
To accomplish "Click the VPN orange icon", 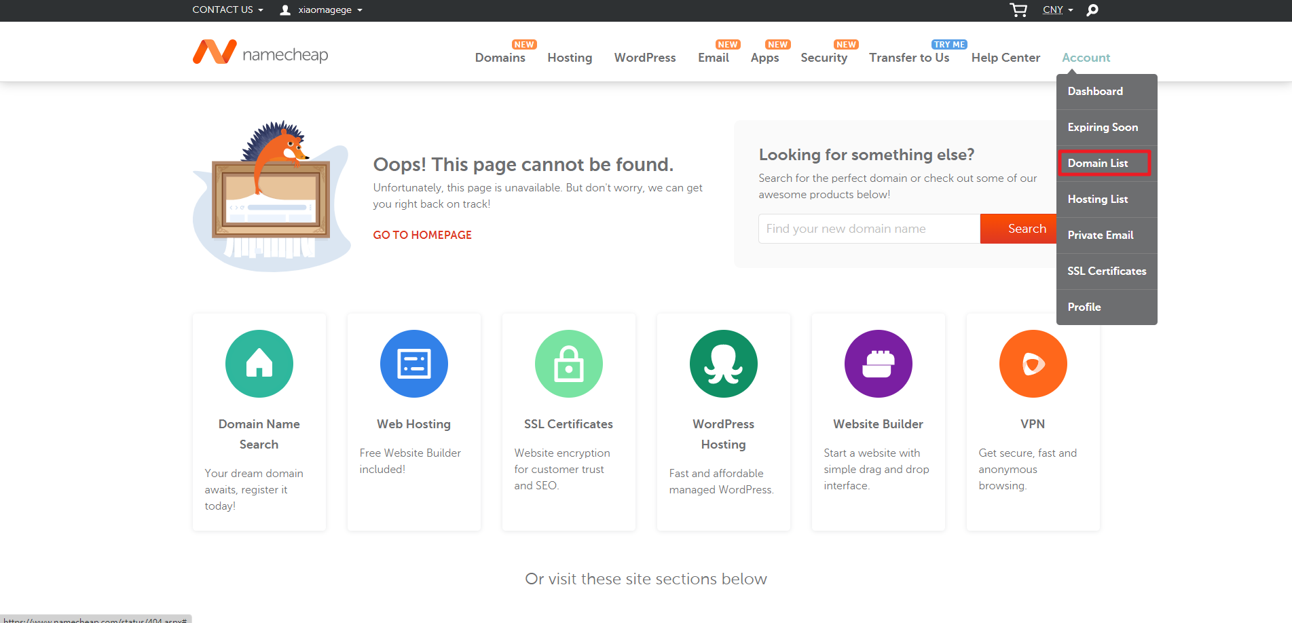I will pyautogui.click(x=1033, y=364).
